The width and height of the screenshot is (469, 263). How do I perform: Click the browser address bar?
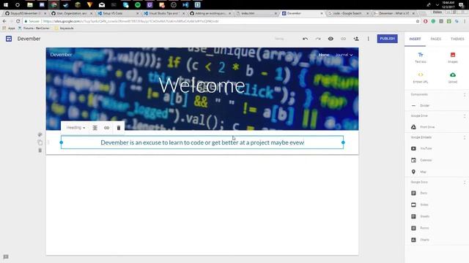click(220, 21)
